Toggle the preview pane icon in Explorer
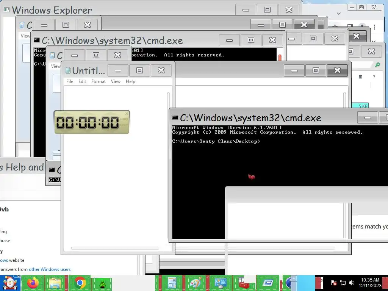 point(360,77)
